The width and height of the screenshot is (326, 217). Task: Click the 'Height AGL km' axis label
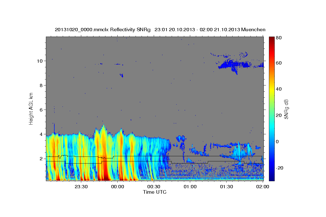coord(31,109)
